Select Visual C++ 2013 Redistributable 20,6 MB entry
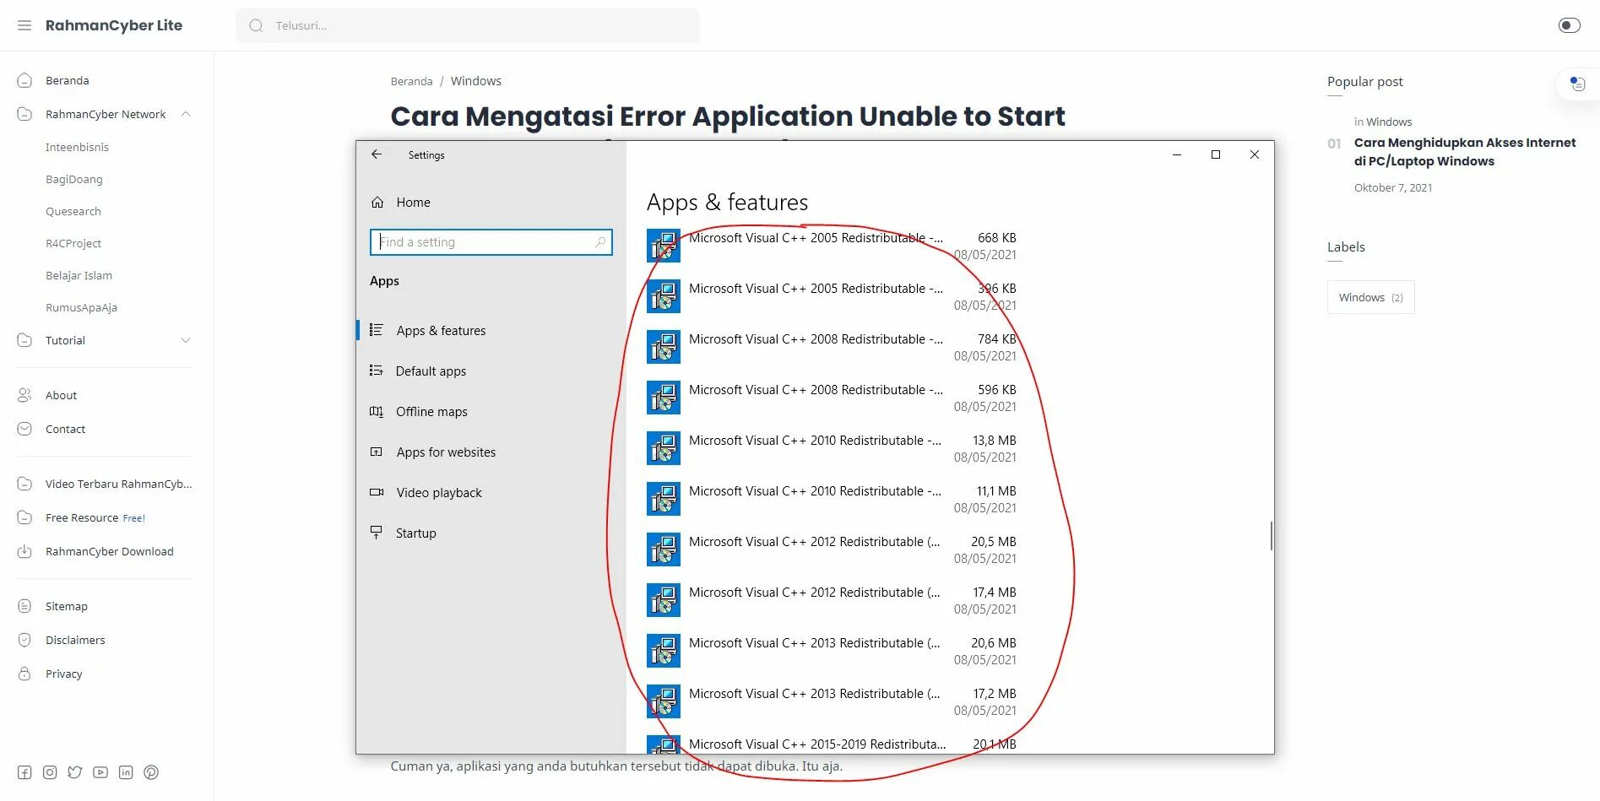This screenshot has width=1600, height=801. [x=832, y=651]
